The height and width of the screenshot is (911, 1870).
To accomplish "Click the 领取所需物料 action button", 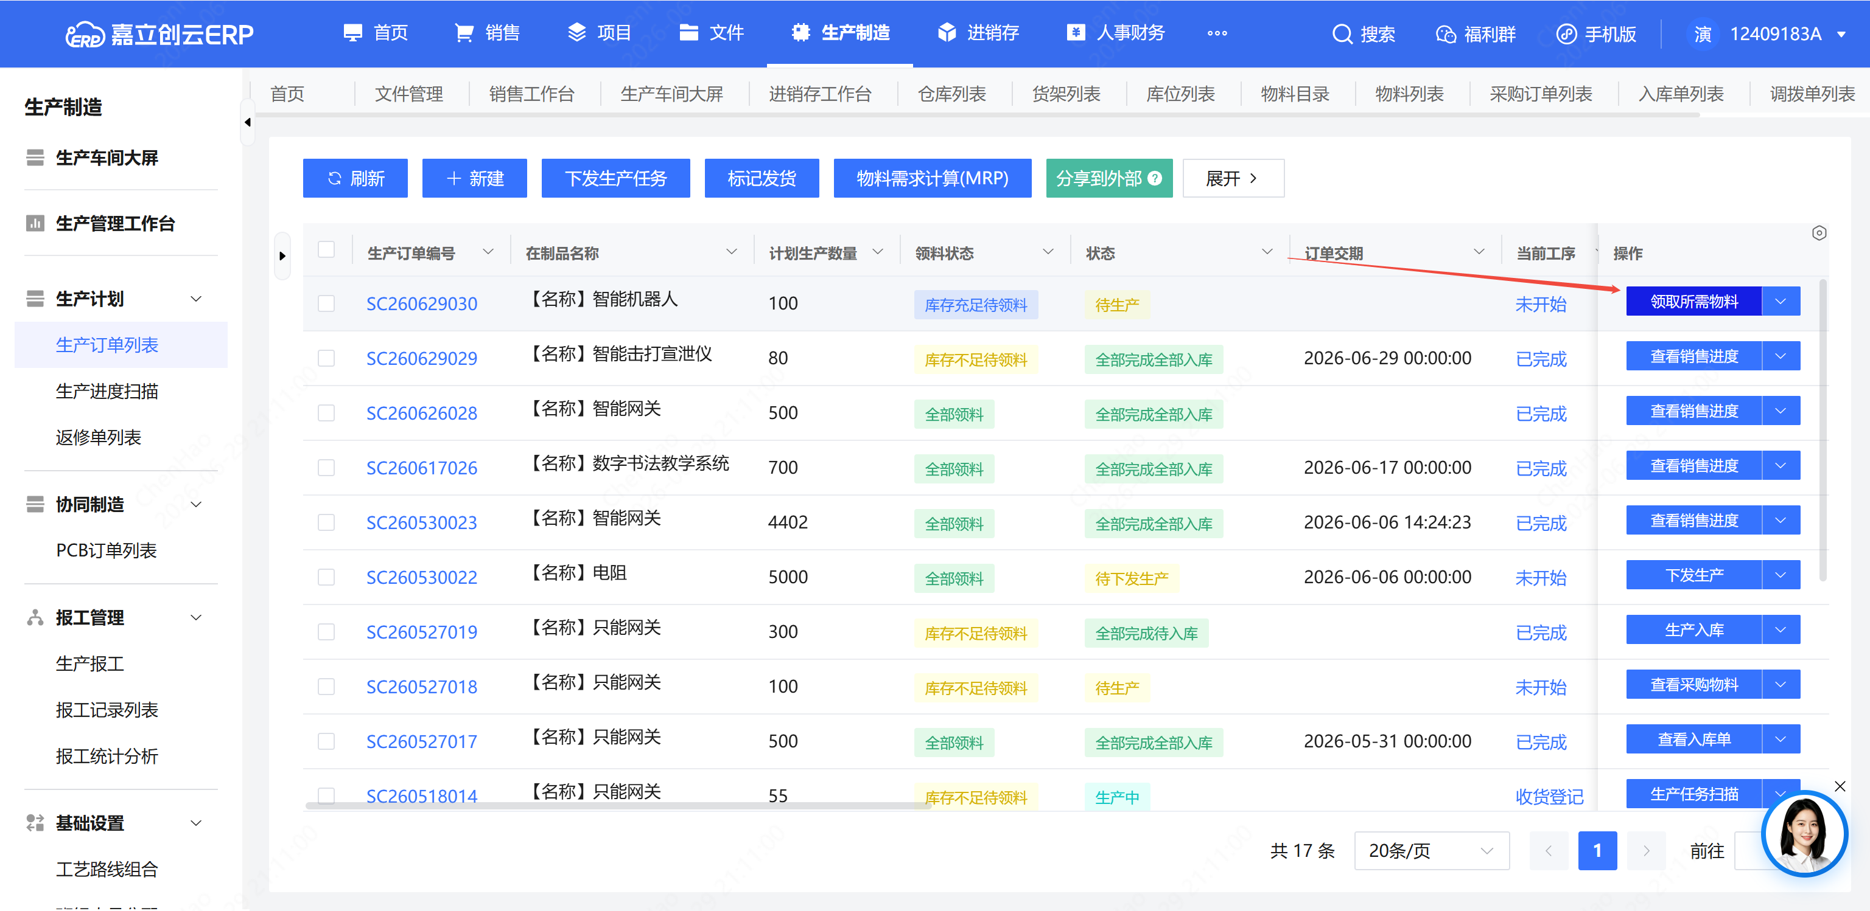I will (1693, 301).
